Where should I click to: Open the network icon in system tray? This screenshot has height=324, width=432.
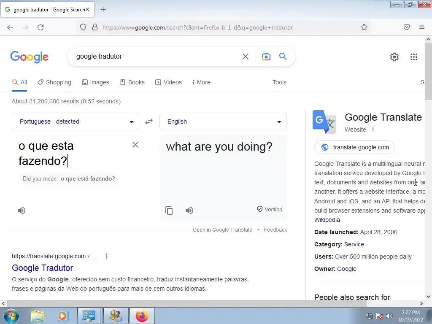coord(369,316)
